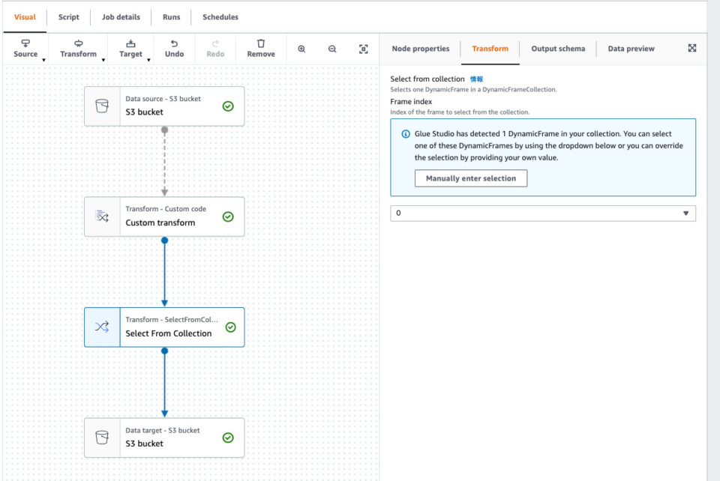Select the zoom-in magnifier icon
The image size is (720, 481).
click(x=301, y=48)
